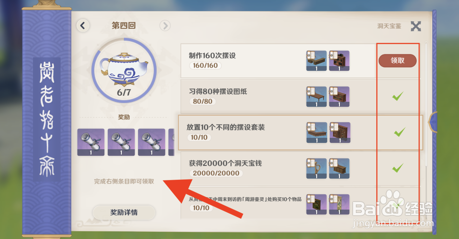Screen dimensions: 459x239
Task: Click first scroll reward item
Action: (x=91, y=142)
